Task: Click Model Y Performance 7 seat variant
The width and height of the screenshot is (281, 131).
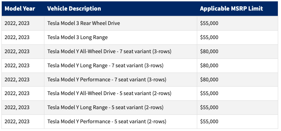Action: [x=107, y=79]
